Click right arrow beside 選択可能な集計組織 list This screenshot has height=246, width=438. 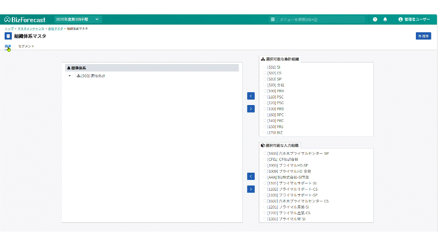coord(251,109)
